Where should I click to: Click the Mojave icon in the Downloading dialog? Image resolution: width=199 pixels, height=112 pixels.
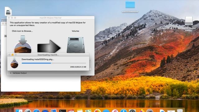tap(14, 63)
